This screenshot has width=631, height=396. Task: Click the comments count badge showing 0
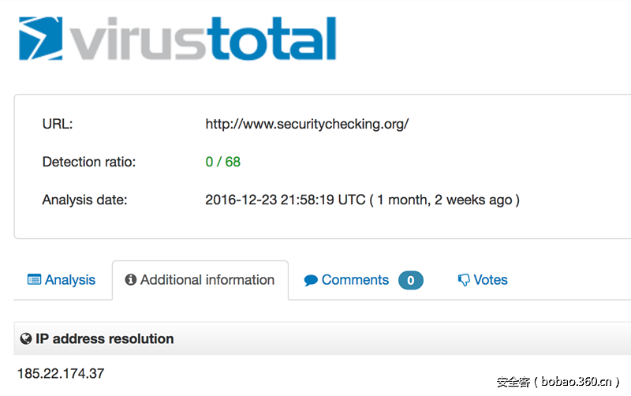pyautogui.click(x=410, y=280)
